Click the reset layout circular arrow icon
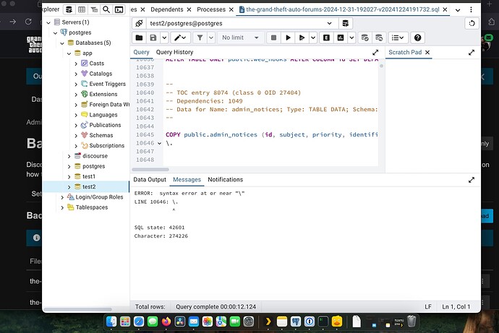 coord(472,23)
